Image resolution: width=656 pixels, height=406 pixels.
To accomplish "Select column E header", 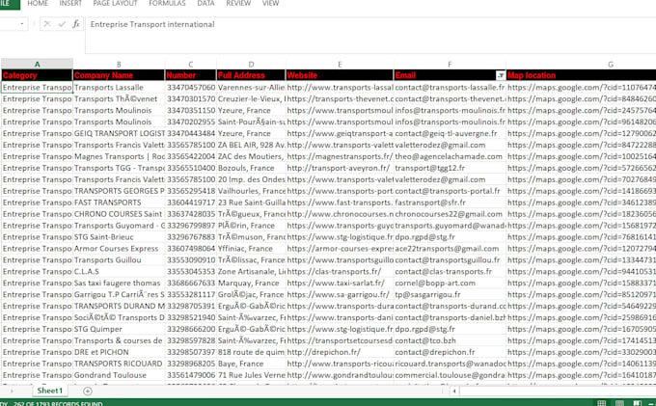I will [340, 64].
